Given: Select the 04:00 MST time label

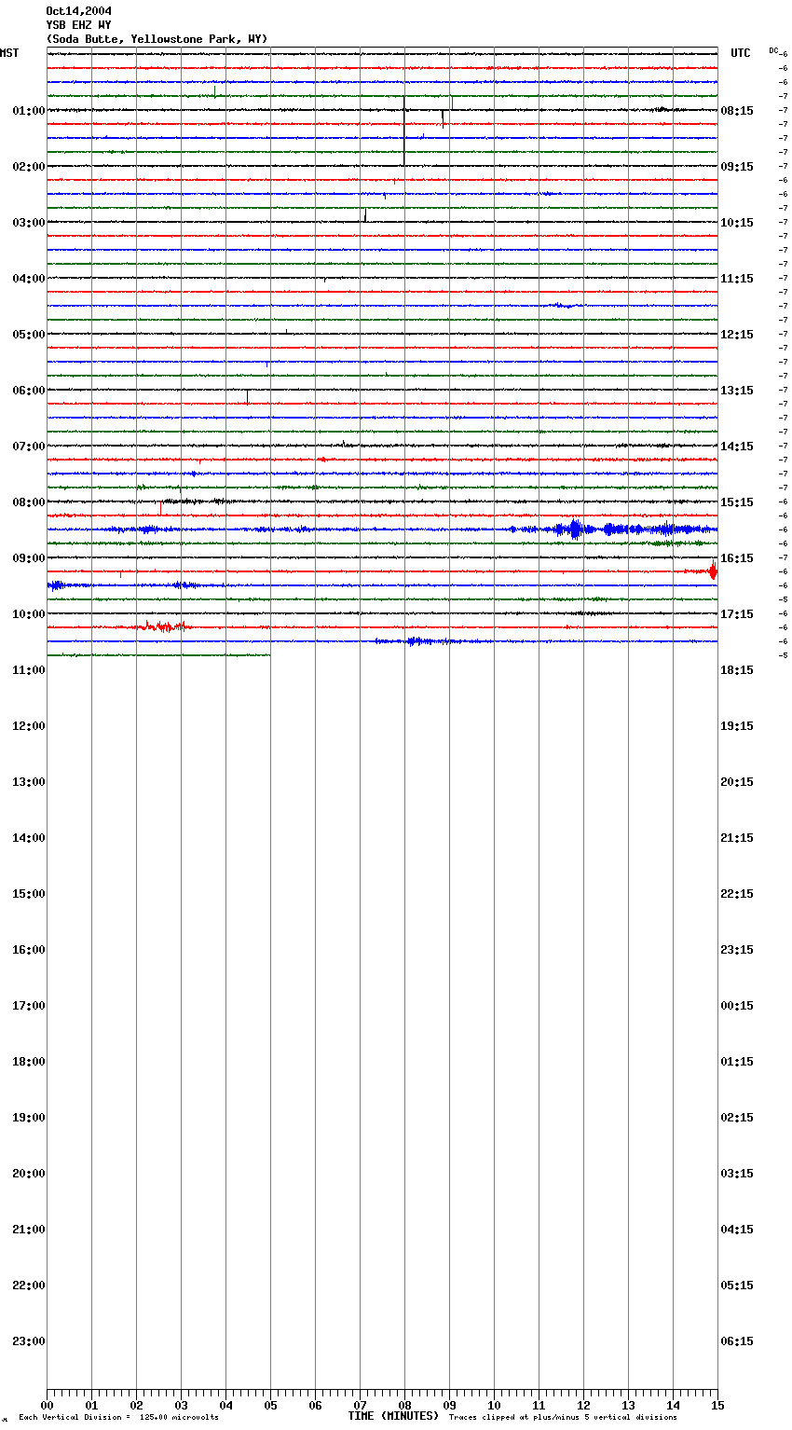Looking at the screenshot, I should [29, 279].
